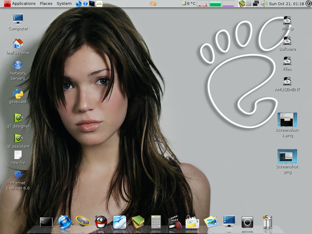The height and width of the screenshot is (234, 312).
Task: Launch the calculator from the dock
Action: (x=156, y=222)
